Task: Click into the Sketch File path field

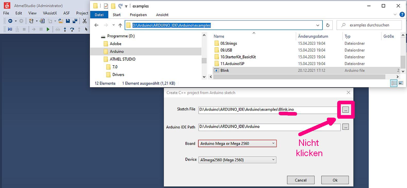Action: [268, 110]
